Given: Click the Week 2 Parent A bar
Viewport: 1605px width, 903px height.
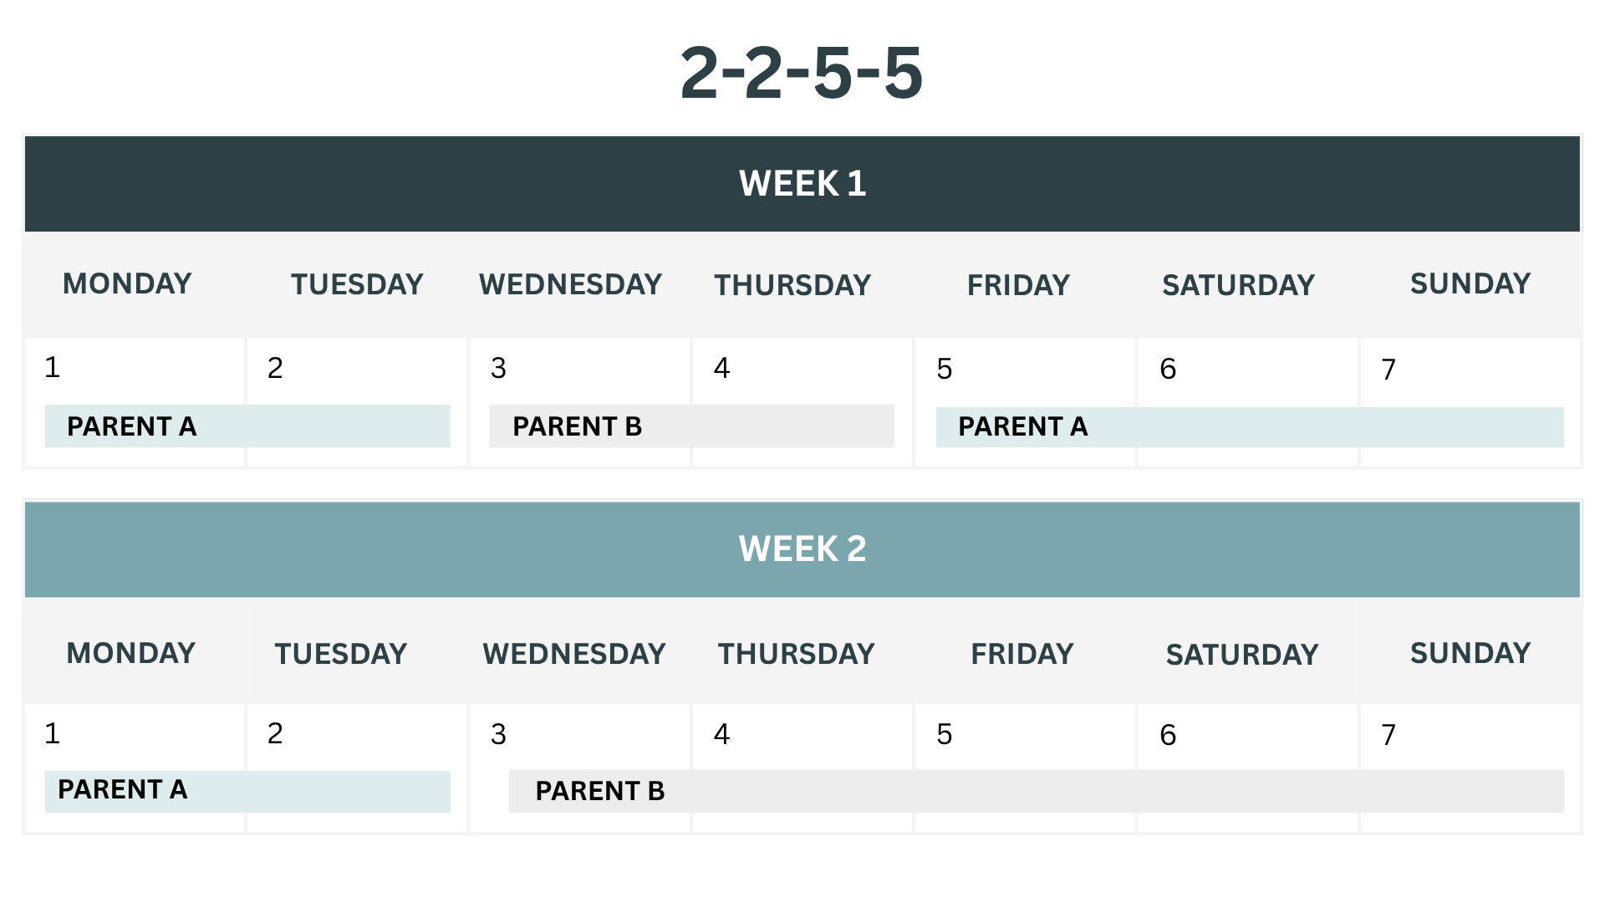Looking at the screenshot, I should point(247,791).
